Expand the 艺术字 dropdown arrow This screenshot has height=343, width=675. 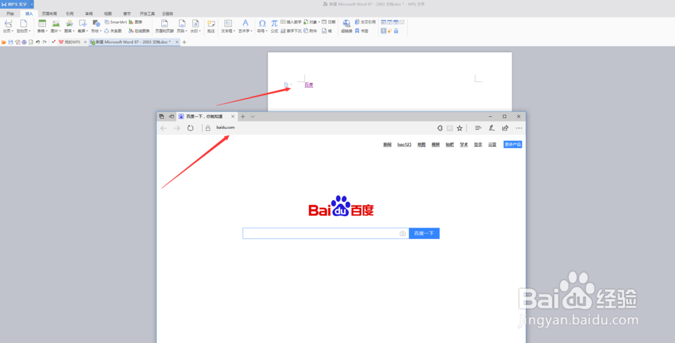251,31
